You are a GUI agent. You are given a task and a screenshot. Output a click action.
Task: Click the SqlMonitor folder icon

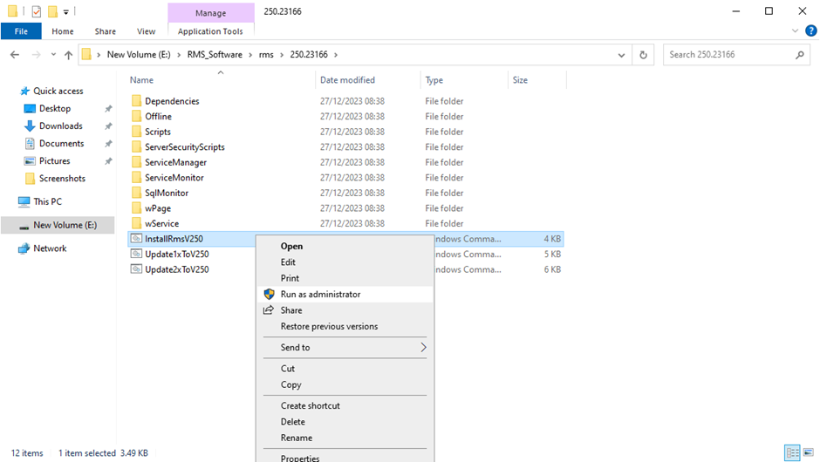point(136,193)
